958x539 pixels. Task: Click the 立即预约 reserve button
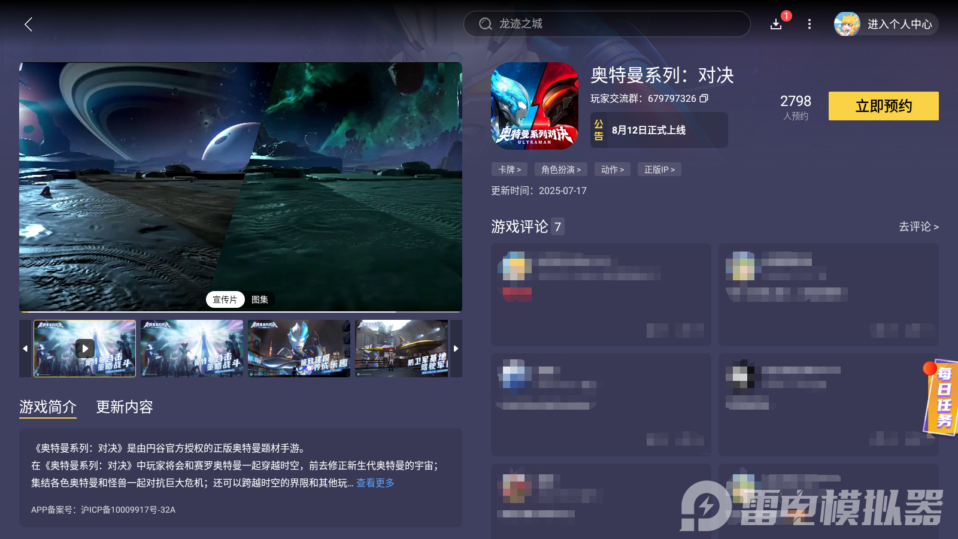(884, 106)
